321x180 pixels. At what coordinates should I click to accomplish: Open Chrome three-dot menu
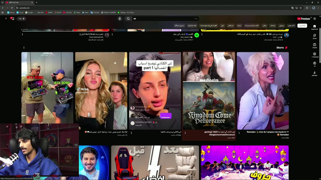pos(318,8)
